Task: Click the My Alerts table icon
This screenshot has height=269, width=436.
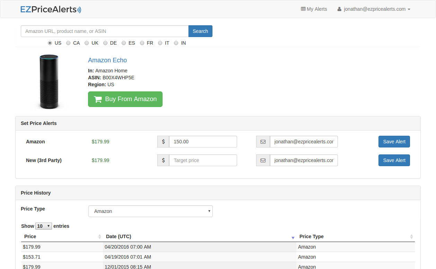Action: tap(303, 9)
